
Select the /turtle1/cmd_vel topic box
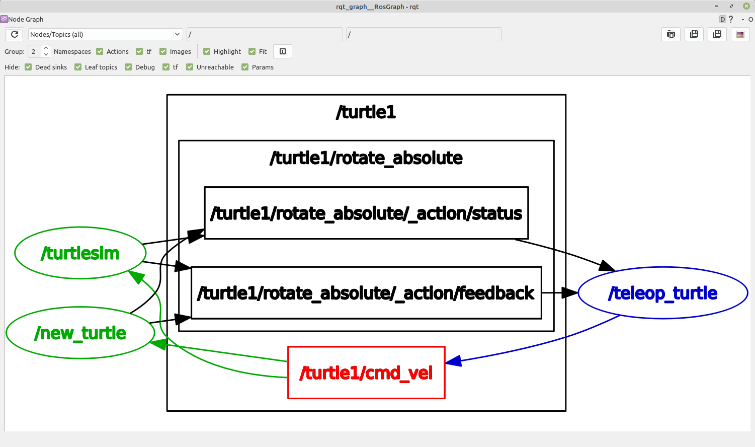pyautogui.click(x=366, y=372)
